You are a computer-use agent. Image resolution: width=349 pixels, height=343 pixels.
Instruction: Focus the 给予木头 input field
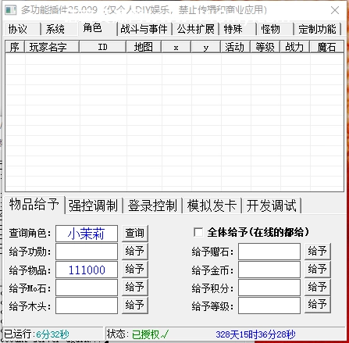[87, 305]
